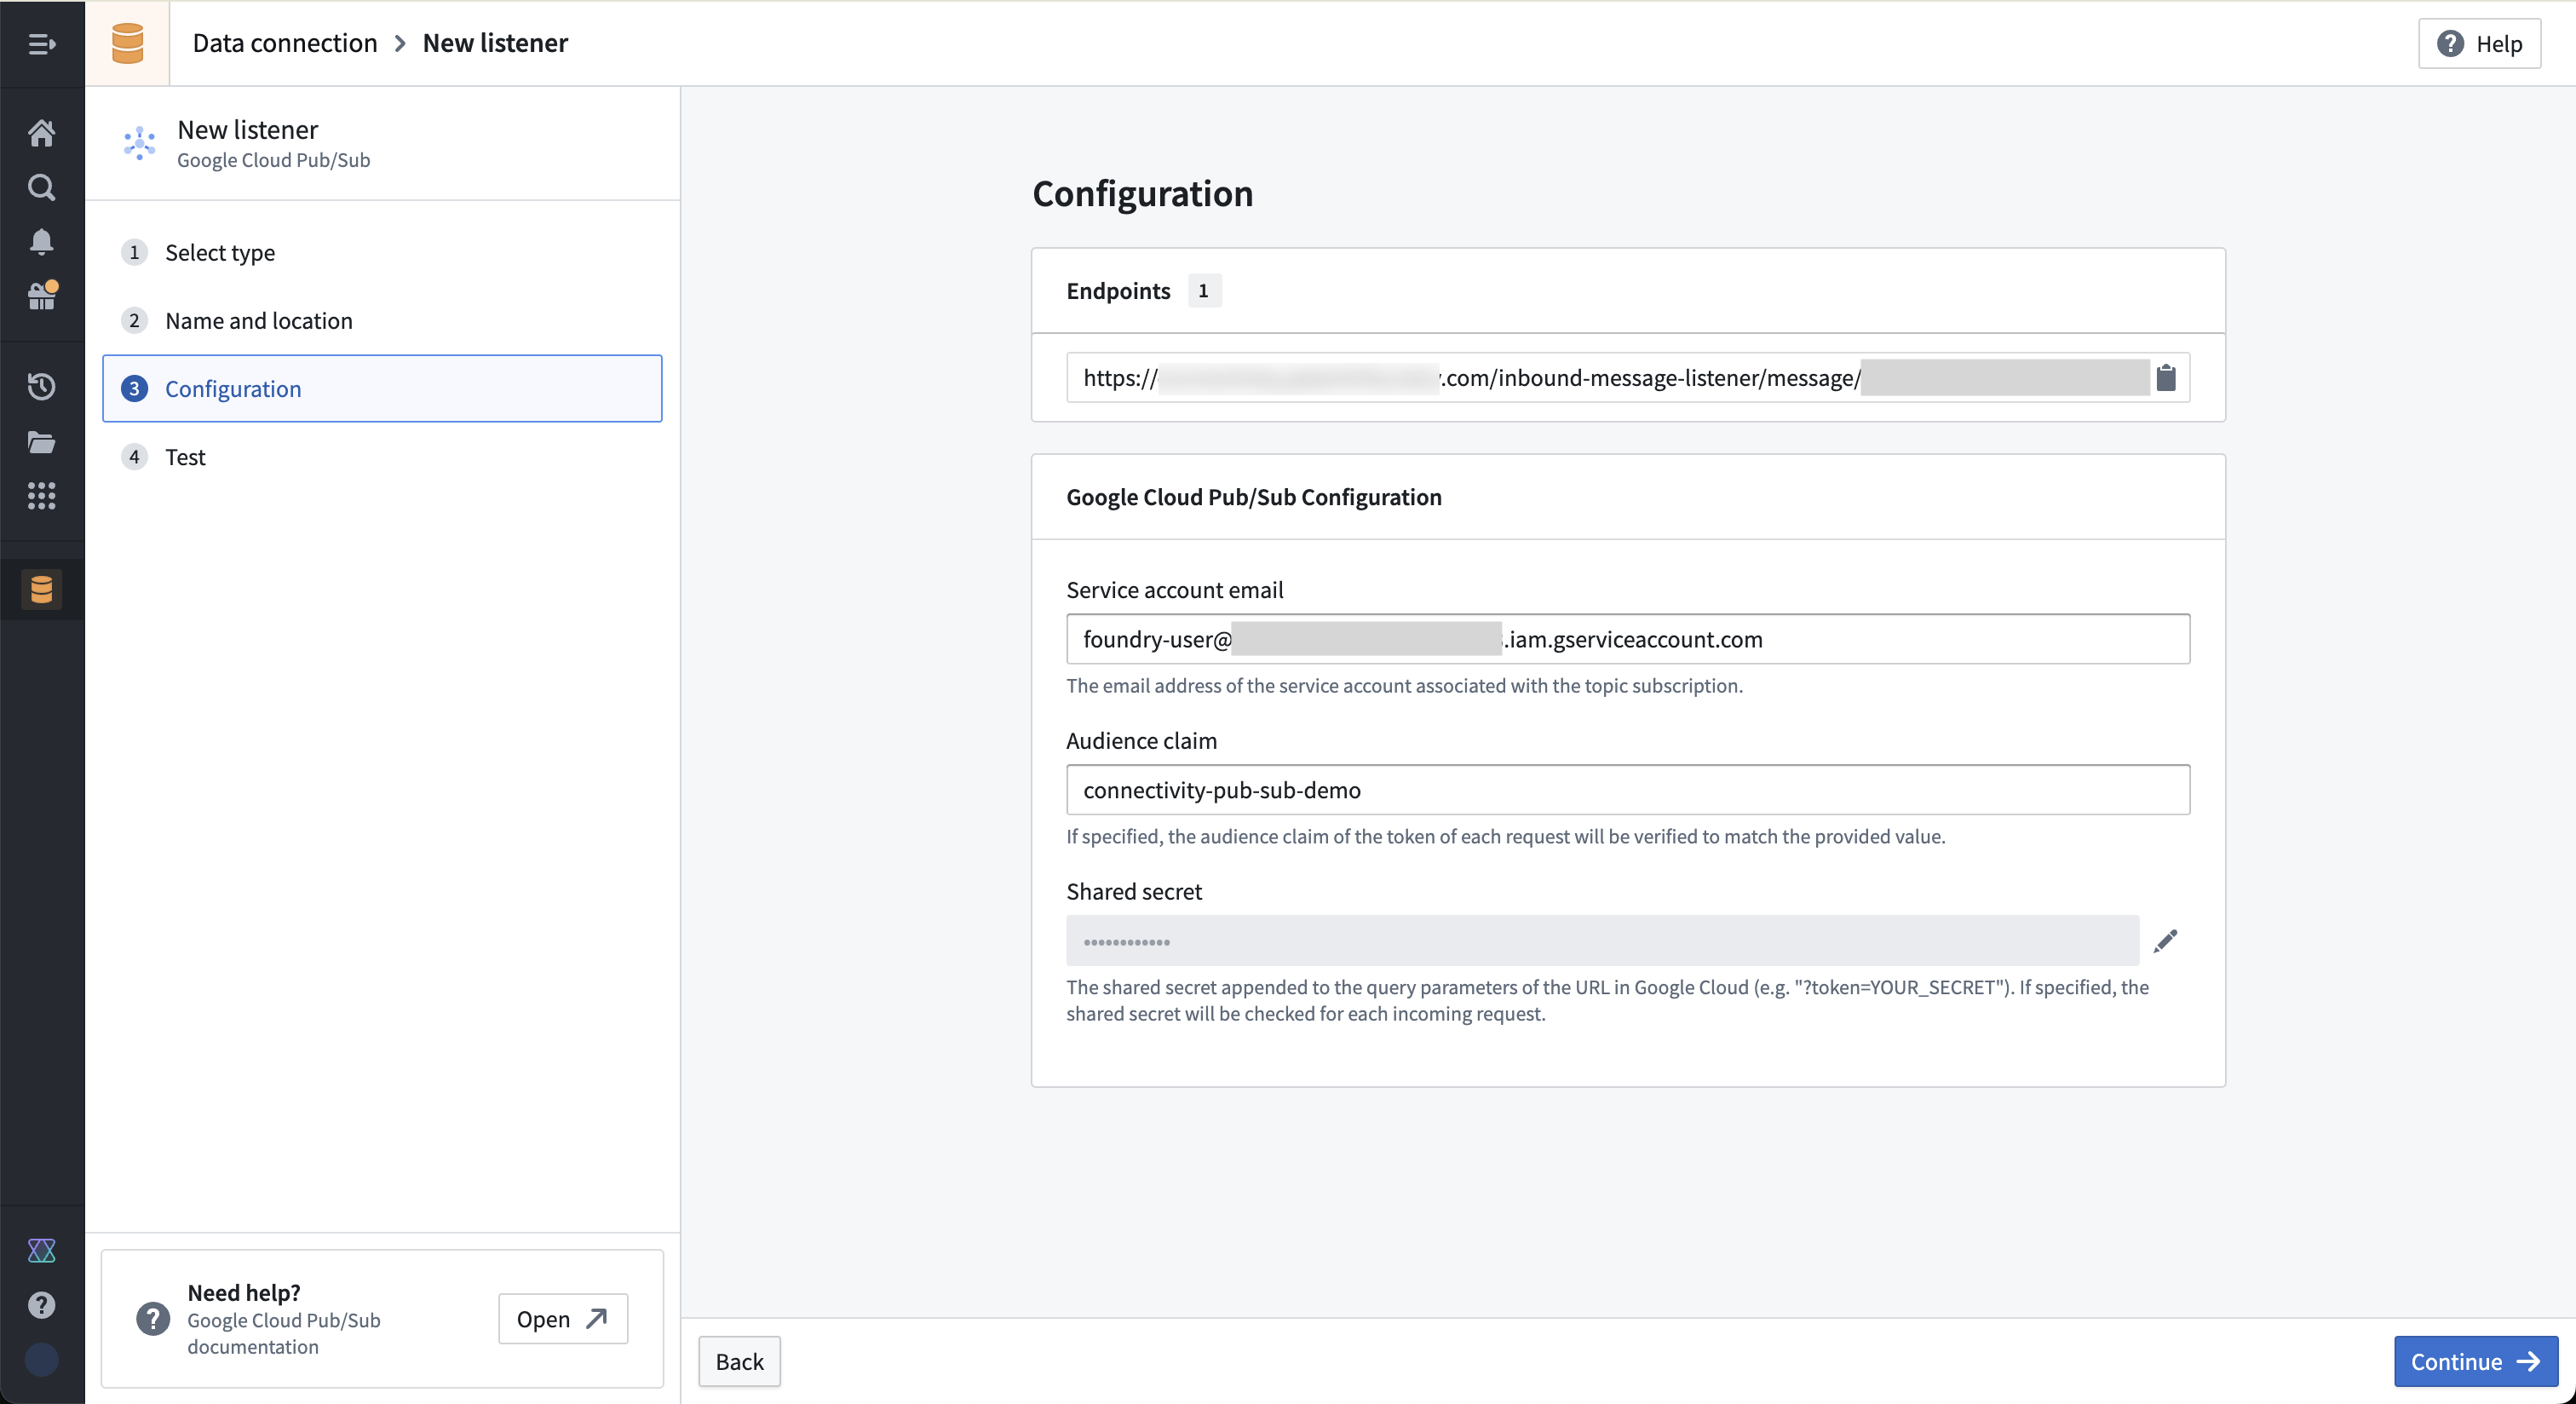Click the Continue button

click(2474, 1361)
